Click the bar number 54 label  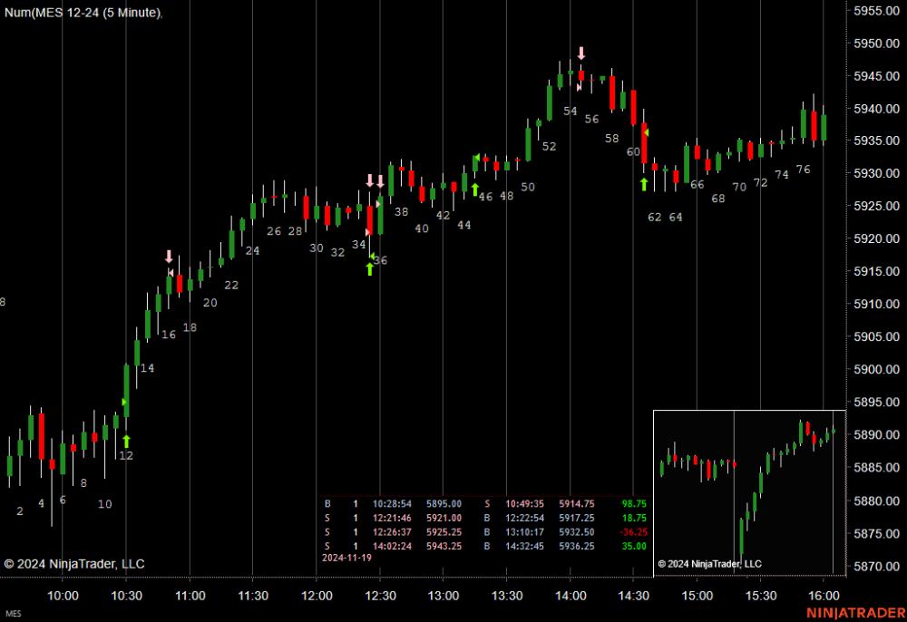pyautogui.click(x=571, y=112)
